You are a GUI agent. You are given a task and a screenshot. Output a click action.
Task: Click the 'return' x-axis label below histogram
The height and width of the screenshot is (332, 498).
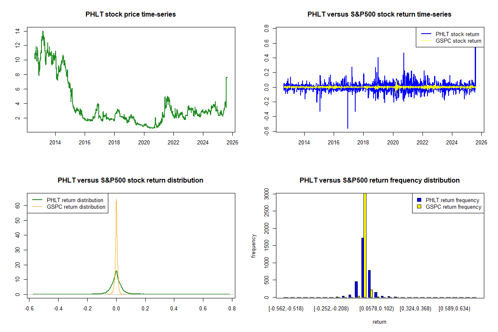point(379,322)
